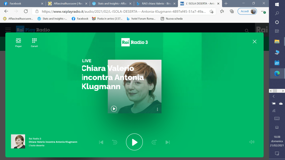Click small play icon on cover image

pyautogui.click(x=114, y=109)
